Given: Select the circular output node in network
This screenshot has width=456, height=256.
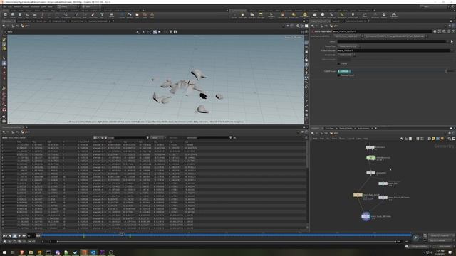Looking at the screenshot, I should [x=366, y=216].
